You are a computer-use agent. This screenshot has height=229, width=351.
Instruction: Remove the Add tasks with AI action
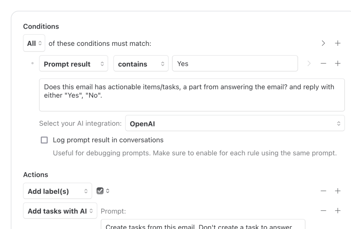point(323,211)
